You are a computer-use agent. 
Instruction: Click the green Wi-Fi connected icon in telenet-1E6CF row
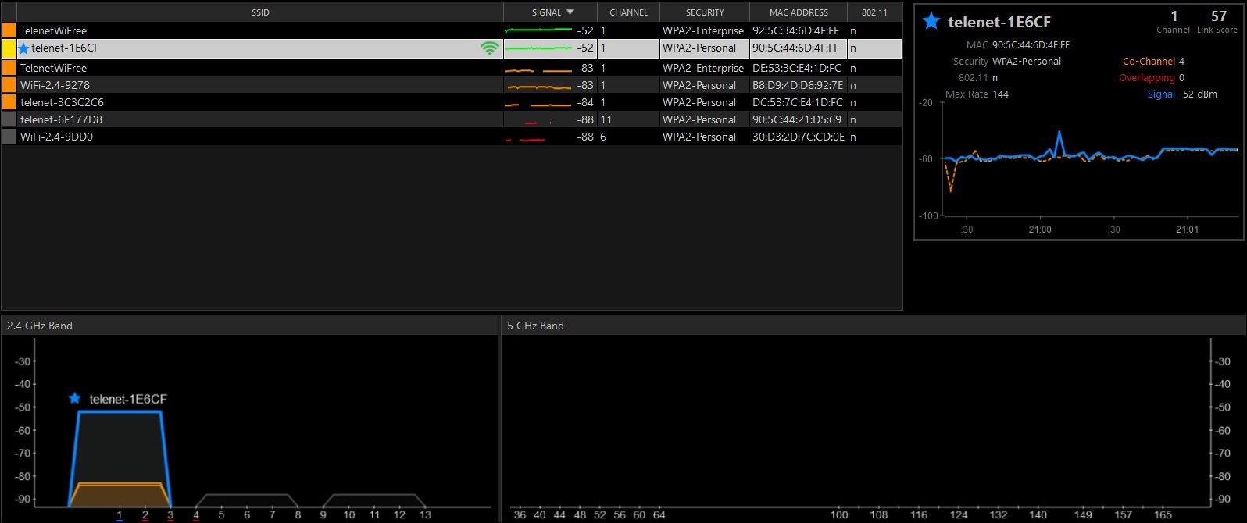pos(490,48)
